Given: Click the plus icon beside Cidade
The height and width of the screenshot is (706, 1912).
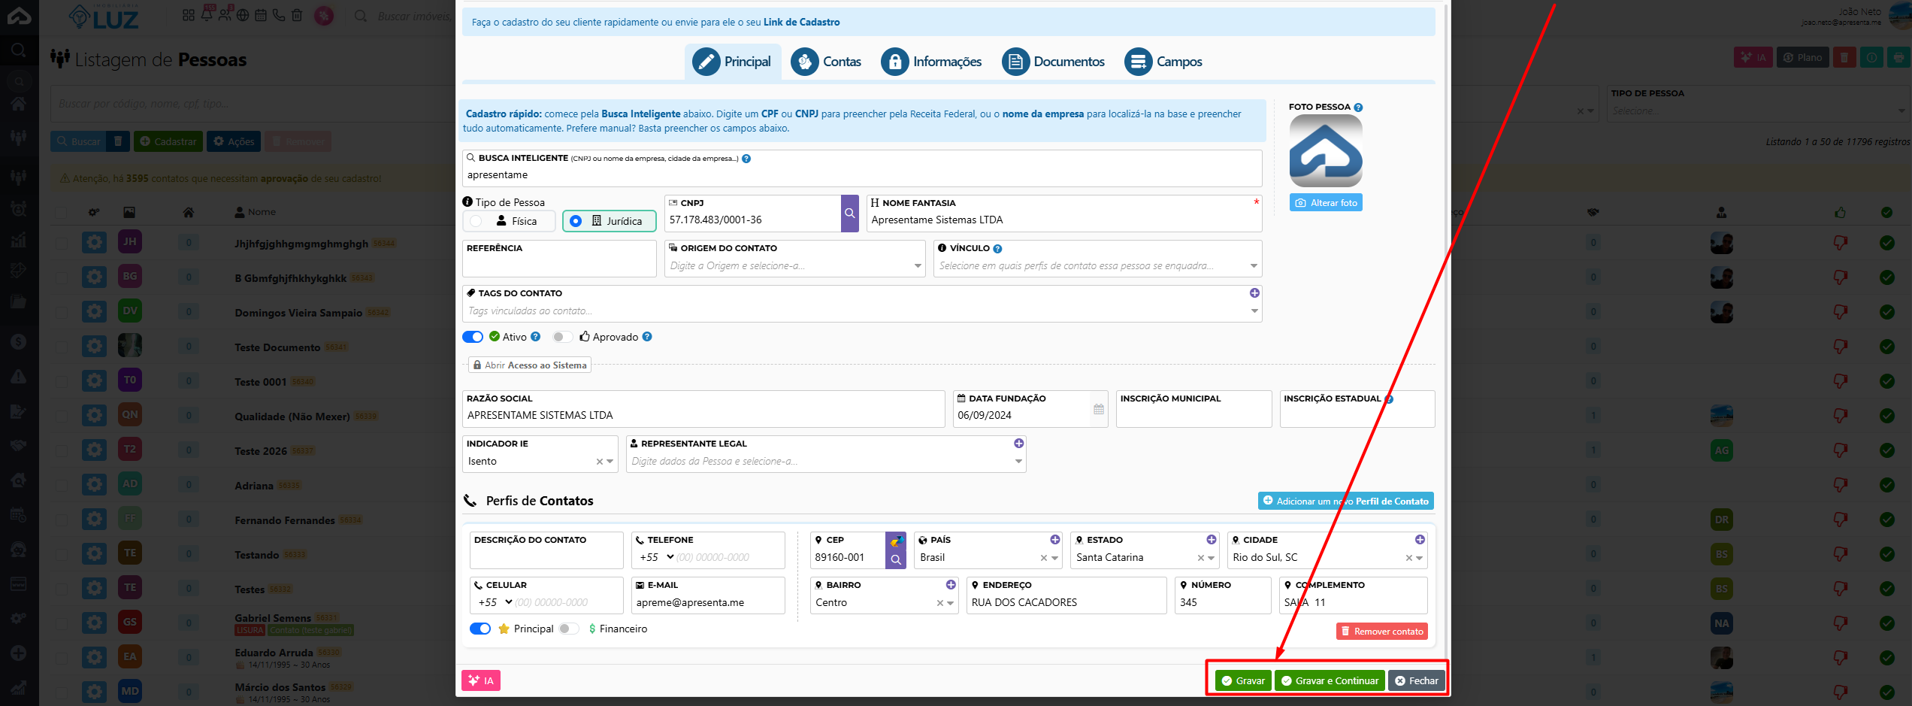Looking at the screenshot, I should tap(1420, 540).
